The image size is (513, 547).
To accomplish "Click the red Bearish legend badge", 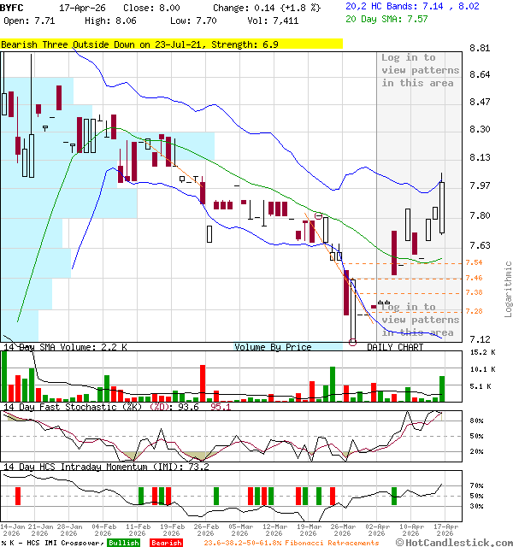I will click(x=165, y=543).
